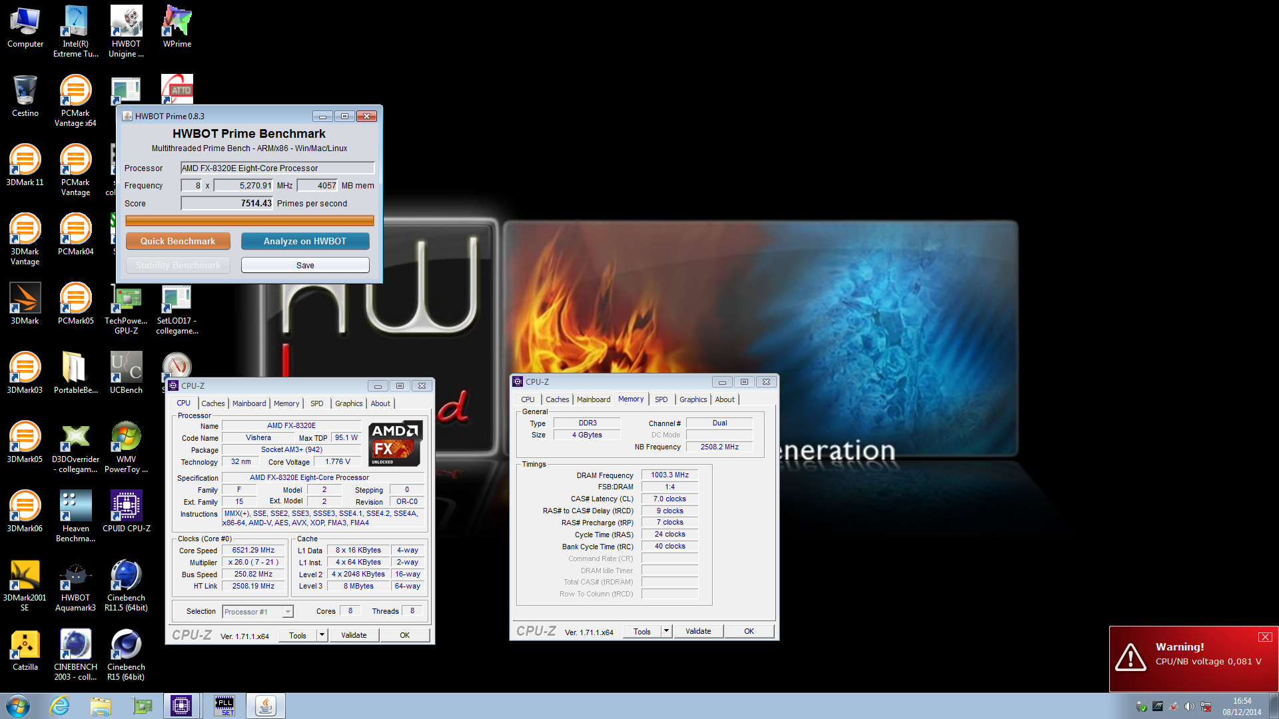This screenshot has width=1279, height=719.
Task: Switch to Mainboard tab in left CPU-Z
Action: 249,403
